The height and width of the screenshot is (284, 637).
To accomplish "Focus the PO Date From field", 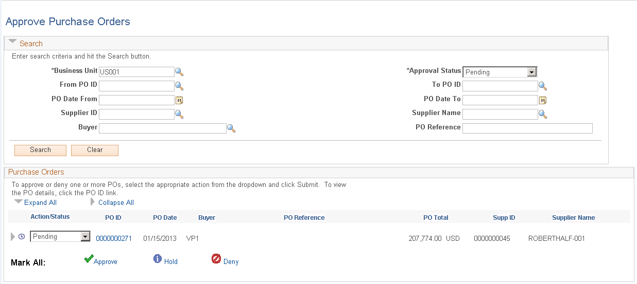I will [136, 100].
